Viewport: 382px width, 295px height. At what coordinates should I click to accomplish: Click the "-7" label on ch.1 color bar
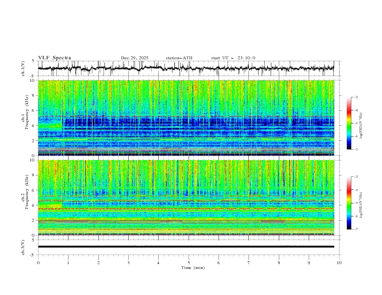pos(356,149)
